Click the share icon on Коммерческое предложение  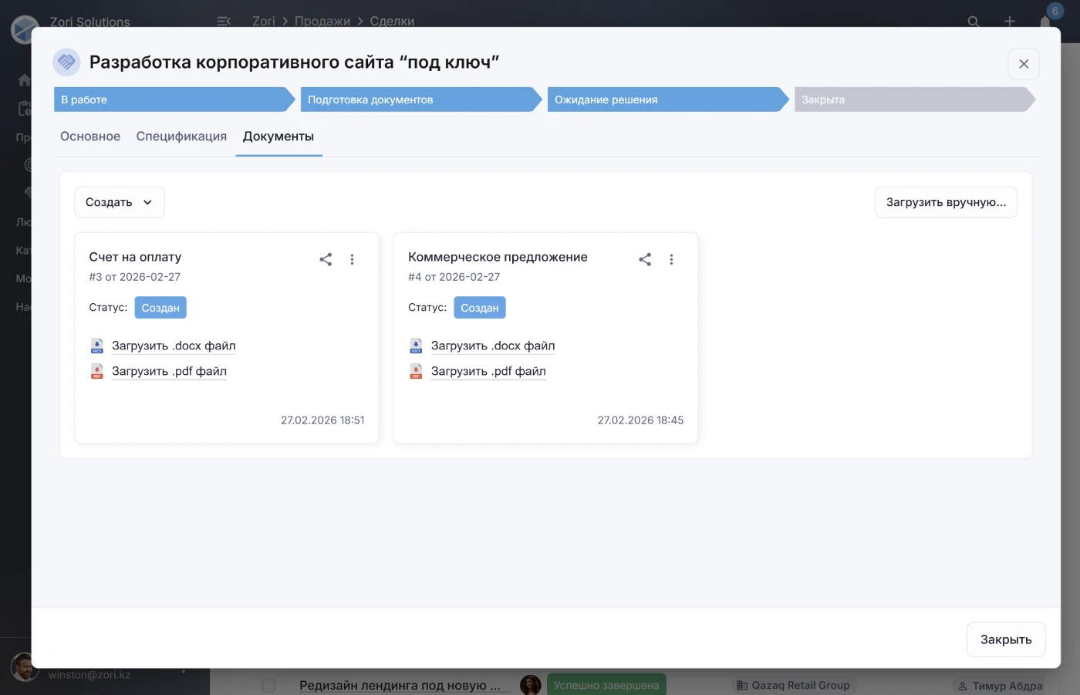coord(645,259)
